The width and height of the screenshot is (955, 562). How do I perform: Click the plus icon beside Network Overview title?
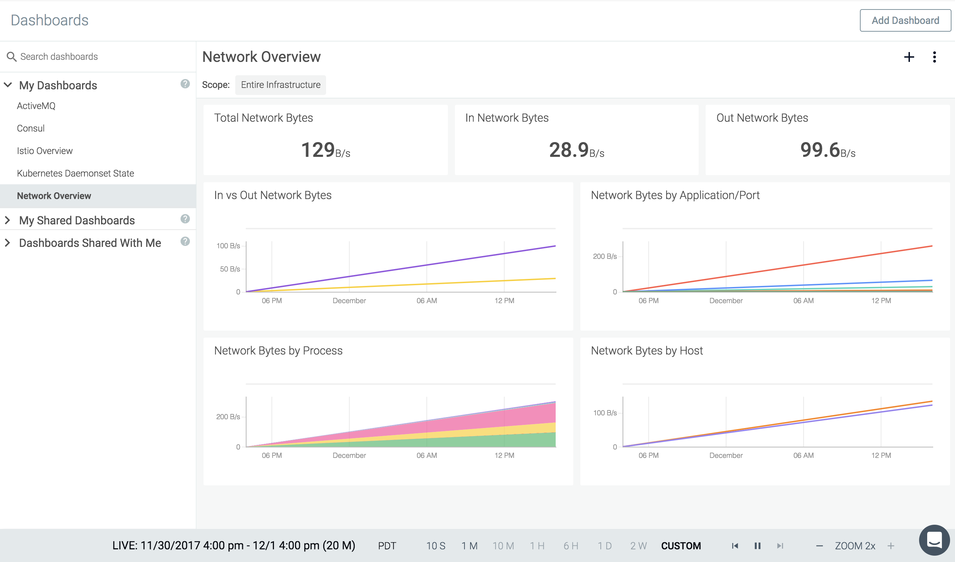click(x=909, y=57)
